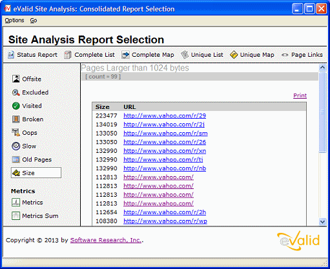
Task: Click size value 223477
Action: coord(107,115)
